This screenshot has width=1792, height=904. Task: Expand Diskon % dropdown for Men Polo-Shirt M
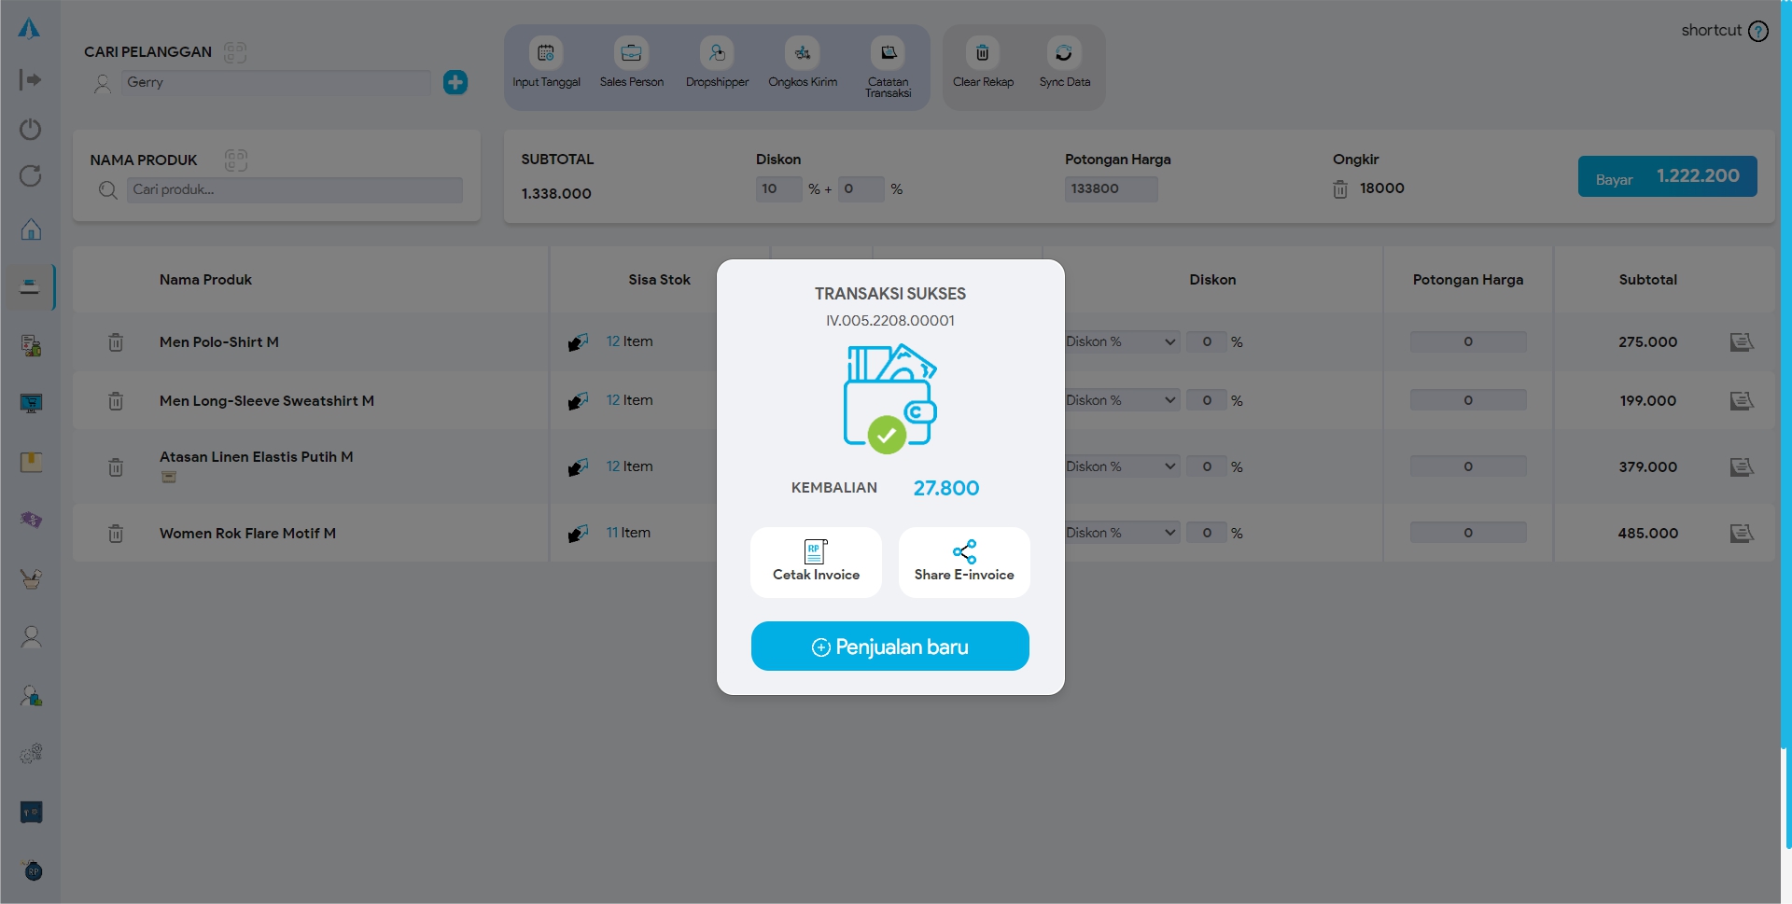[x=1121, y=342]
